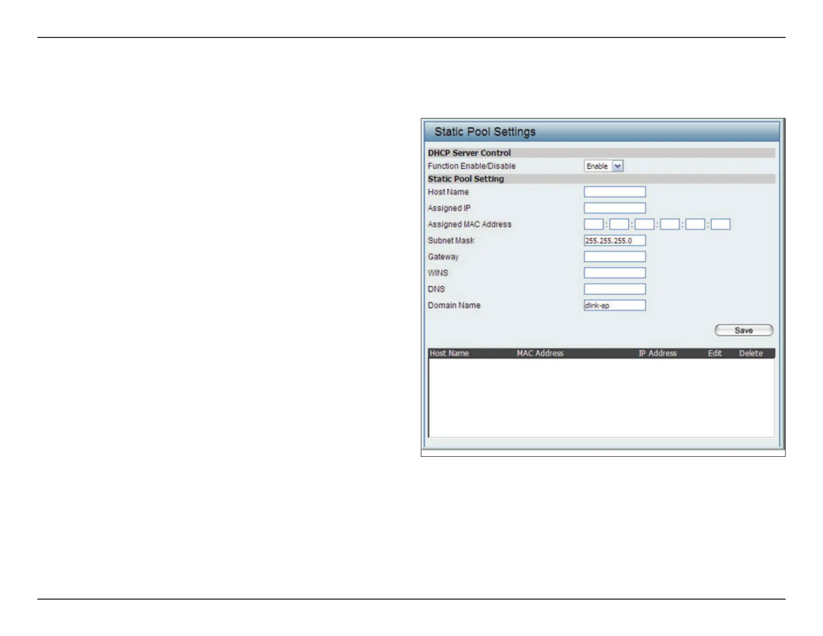Click the IP Address column header
Viewport: 823px width, 636px height.
coord(658,353)
